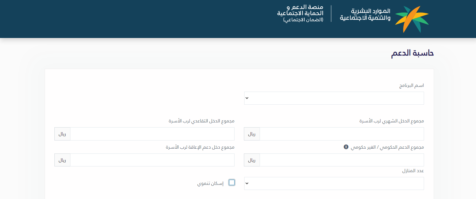Focus the مجموع الدخل التقاعدي لرب الأسرة field
Image resolution: width=476 pixels, height=199 pixels.
pyautogui.click(x=152, y=134)
